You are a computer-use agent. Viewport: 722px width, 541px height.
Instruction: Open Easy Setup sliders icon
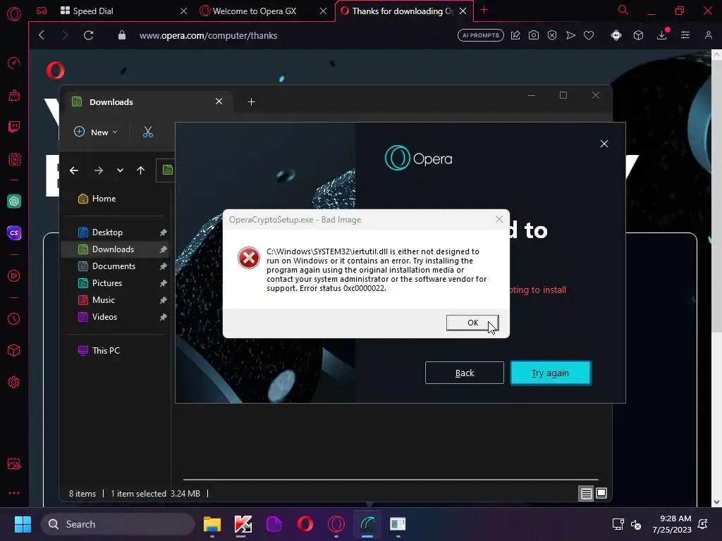pyautogui.click(x=685, y=35)
